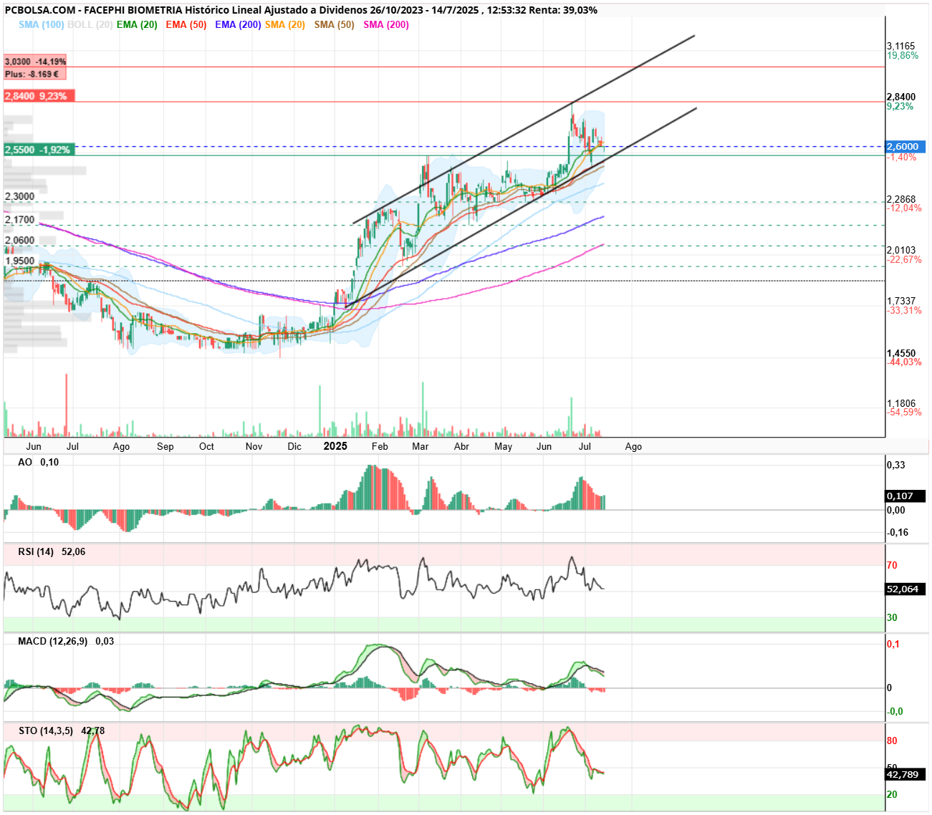Viewport: 932px width, 815px height.
Task: Click the 1,9500 support level label
Action: click(x=19, y=261)
